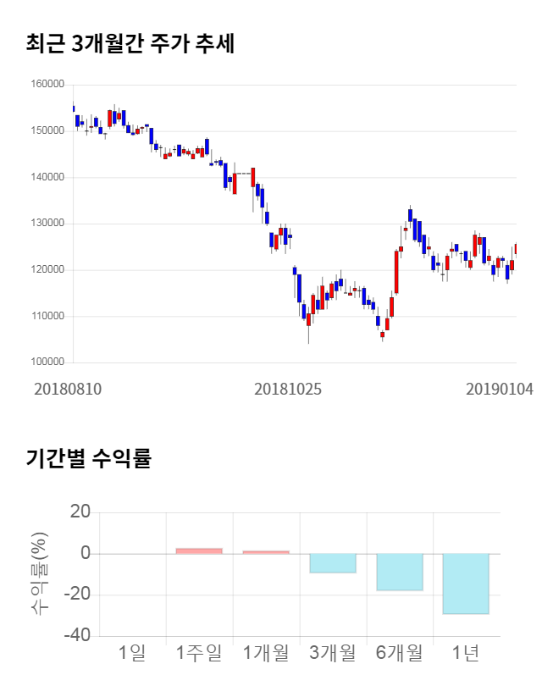Screen dimensions: 542x686
Task: Select the '3개월' period label
Action: [333, 653]
